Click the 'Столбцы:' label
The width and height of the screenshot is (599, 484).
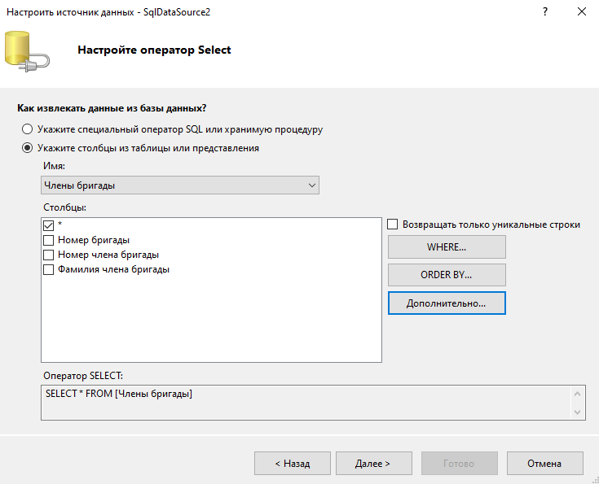click(64, 207)
